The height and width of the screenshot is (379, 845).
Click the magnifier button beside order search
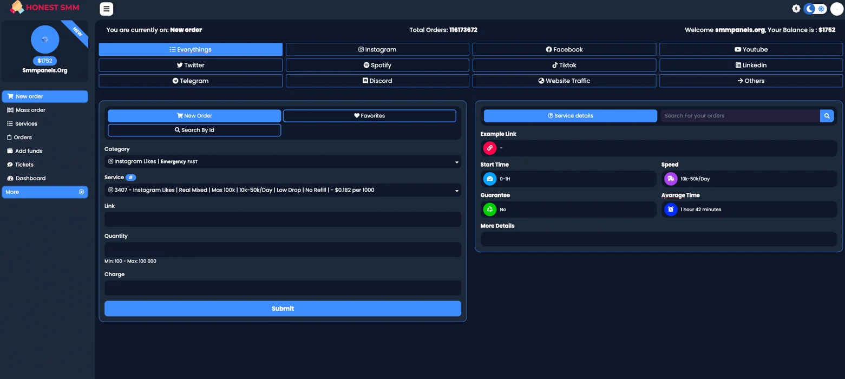click(x=827, y=116)
